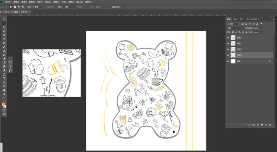The height and width of the screenshot is (152, 277).
Task: Open brush settings icon in floating panel
Action: click(x=10, y=62)
